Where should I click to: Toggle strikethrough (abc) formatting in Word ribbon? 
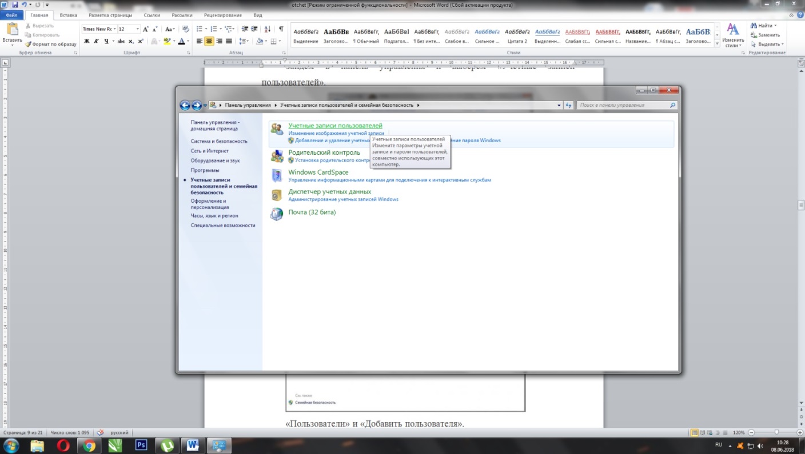(x=121, y=41)
